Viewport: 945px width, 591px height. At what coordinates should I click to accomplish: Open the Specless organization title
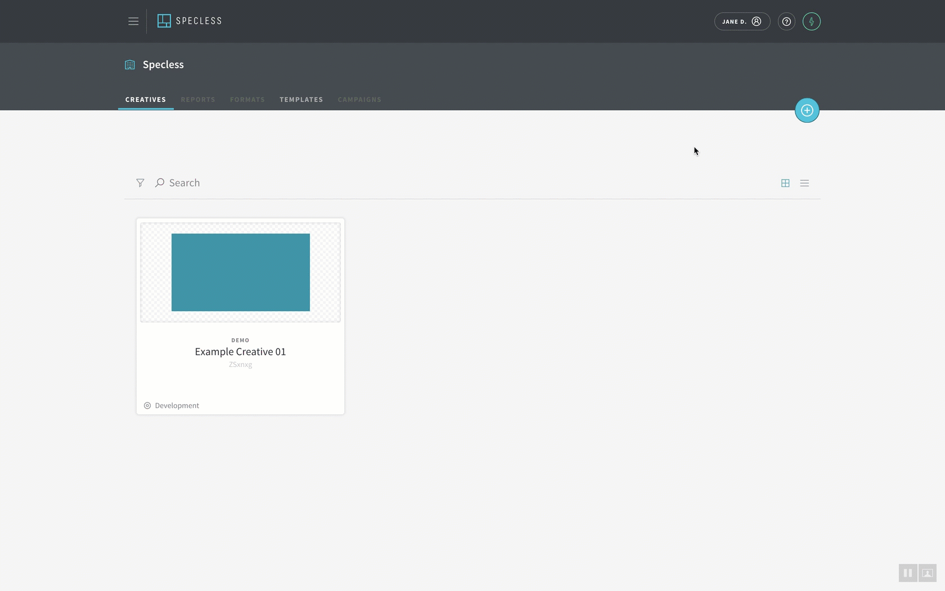[x=163, y=65]
